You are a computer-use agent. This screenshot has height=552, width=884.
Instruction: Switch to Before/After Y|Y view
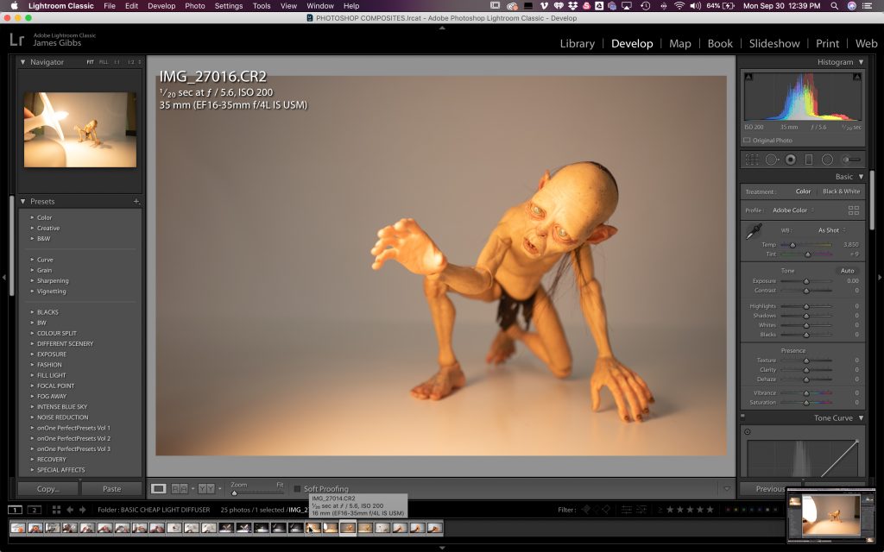[205, 488]
